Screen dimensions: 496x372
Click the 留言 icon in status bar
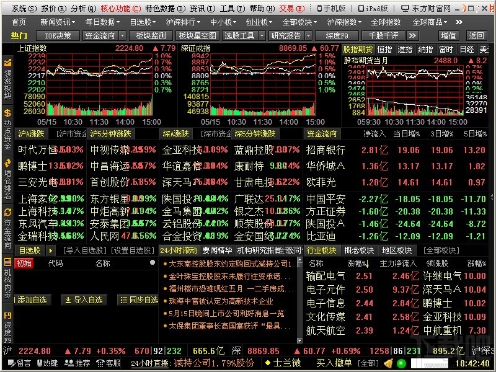(x=19, y=365)
